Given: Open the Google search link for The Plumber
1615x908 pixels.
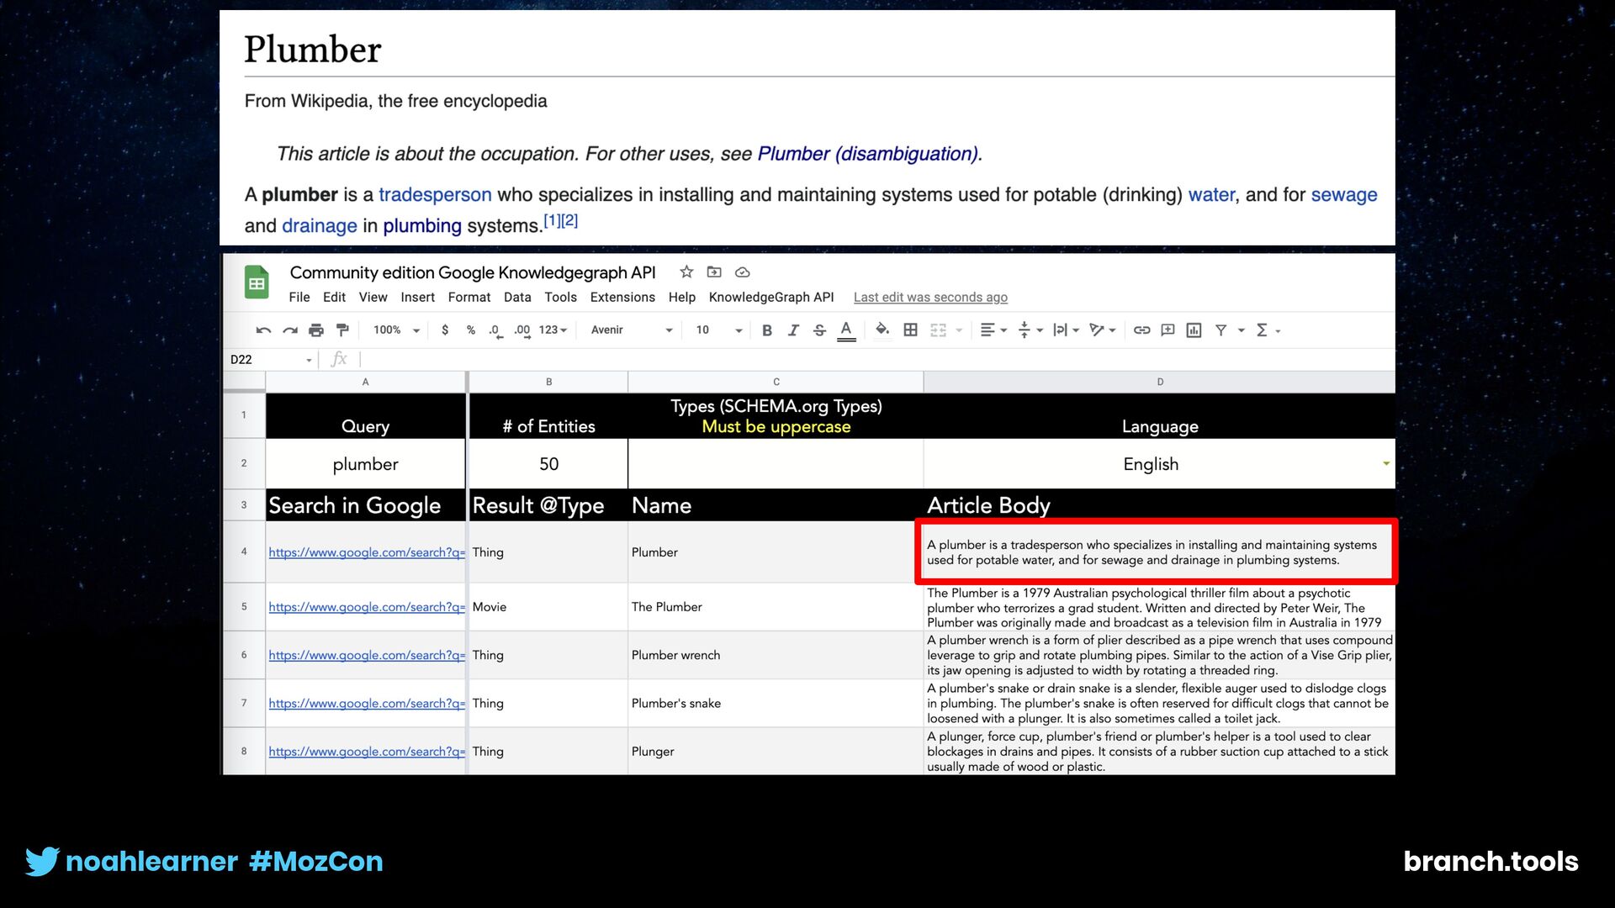Looking at the screenshot, I should pos(367,607).
